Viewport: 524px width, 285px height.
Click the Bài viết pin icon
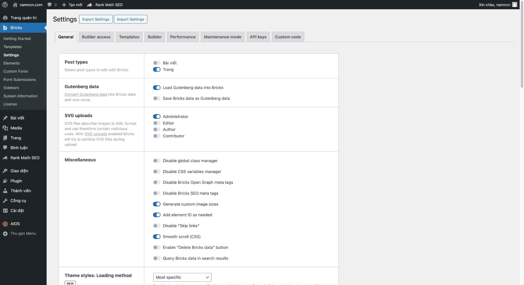(5, 118)
